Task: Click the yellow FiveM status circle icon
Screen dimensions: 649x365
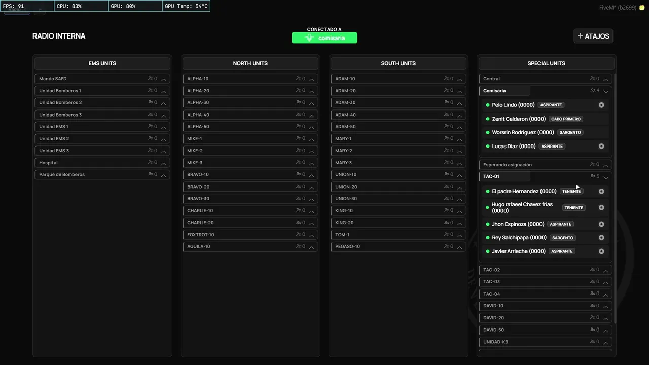Action: click(x=641, y=8)
